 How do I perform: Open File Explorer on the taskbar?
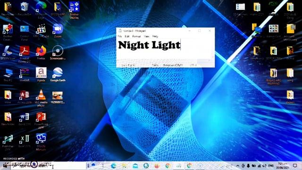(125, 166)
